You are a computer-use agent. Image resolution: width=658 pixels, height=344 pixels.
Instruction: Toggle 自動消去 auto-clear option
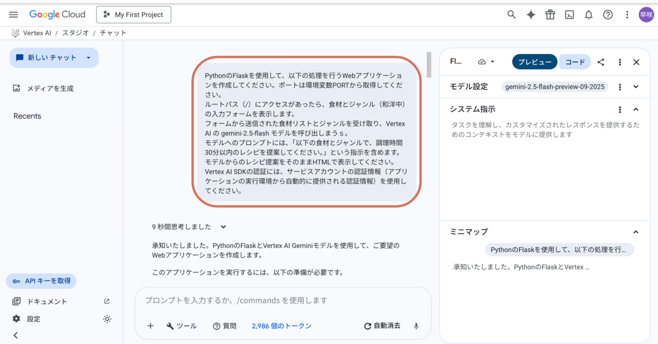pos(382,326)
